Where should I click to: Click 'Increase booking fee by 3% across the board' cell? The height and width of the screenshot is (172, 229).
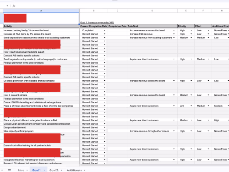click(41, 30)
